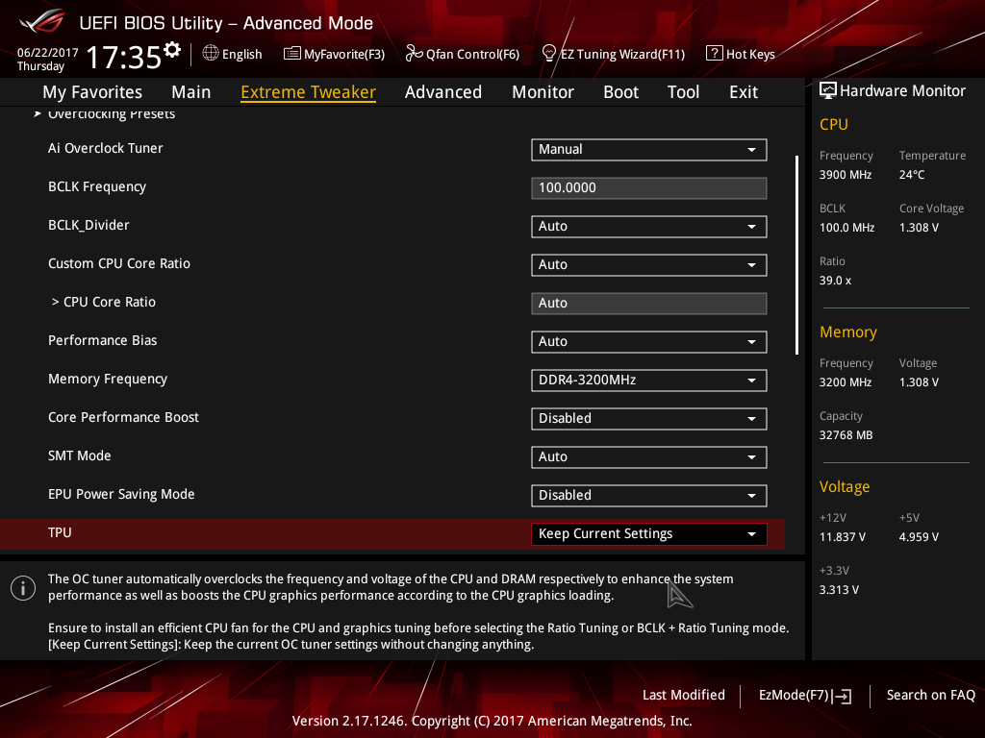Screen dimensions: 985x738
Task: Click the MyFavorite list icon
Action: tap(292, 54)
